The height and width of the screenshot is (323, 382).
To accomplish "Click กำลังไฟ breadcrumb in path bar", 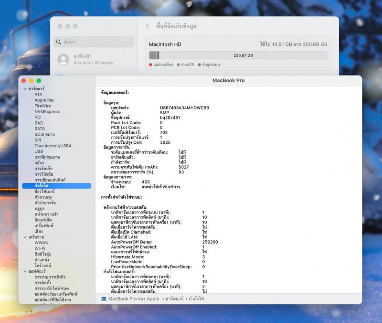I will click(196, 299).
